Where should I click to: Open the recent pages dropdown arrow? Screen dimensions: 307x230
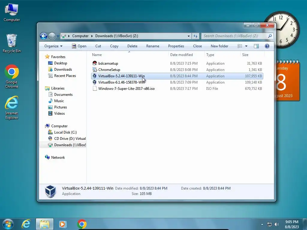coord(58,36)
